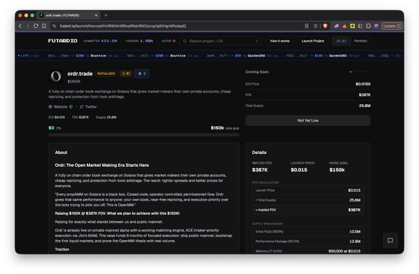This screenshot has width=419, height=274.
Task: Bookmark this page with the bookmark icon
Action: 44,26
